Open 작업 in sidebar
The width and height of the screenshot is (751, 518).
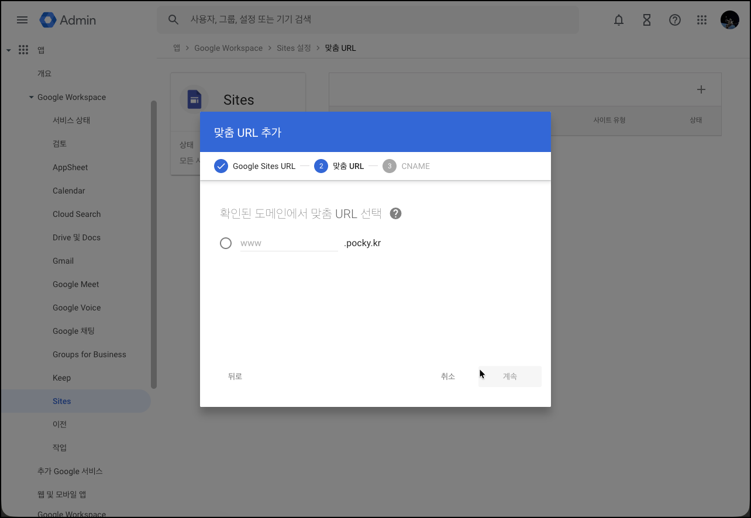[60, 448]
